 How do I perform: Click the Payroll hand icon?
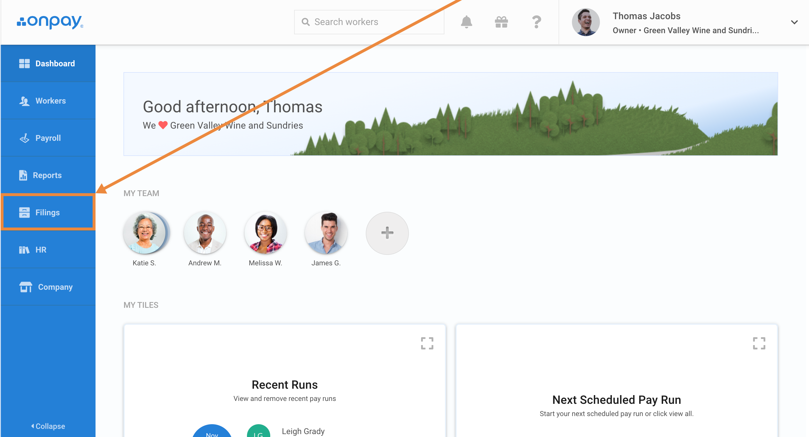click(24, 138)
